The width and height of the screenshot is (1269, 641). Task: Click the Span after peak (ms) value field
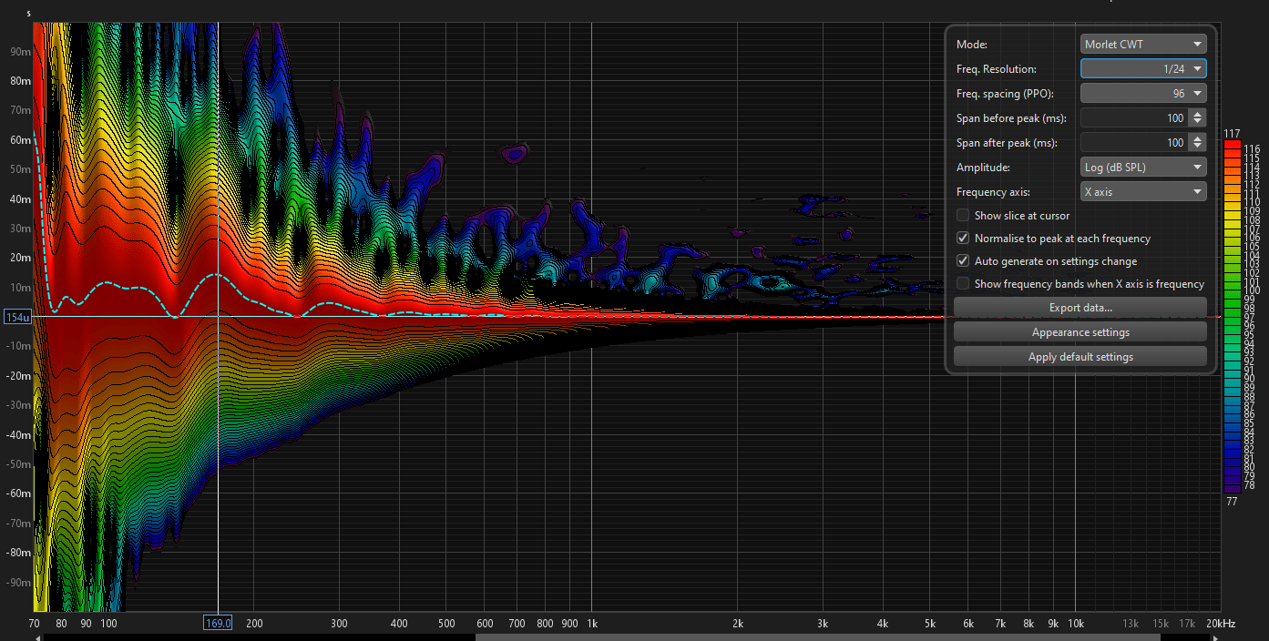(1134, 142)
